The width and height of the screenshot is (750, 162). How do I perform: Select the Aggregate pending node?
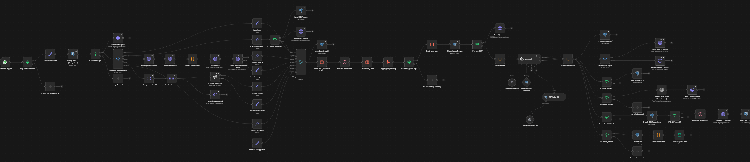(x=388, y=62)
